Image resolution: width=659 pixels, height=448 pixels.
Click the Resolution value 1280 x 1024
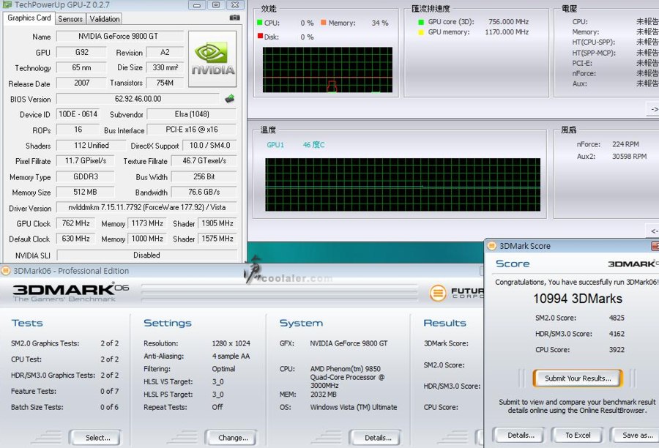231,343
